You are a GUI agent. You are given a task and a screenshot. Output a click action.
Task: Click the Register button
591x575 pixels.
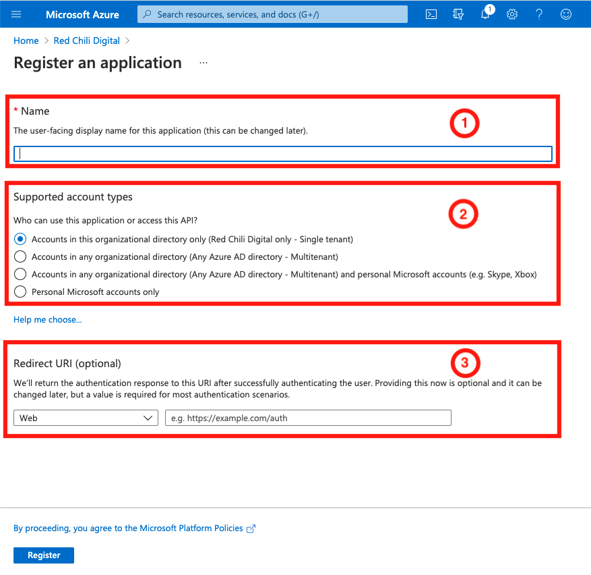44,555
